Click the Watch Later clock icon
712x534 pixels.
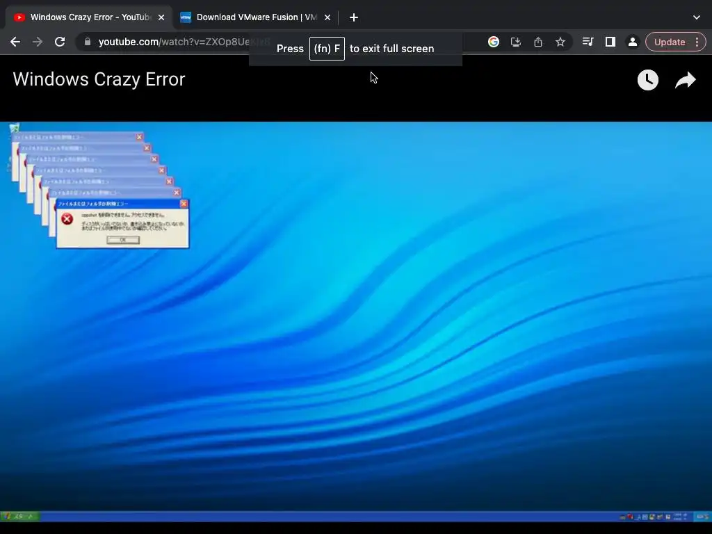[x=648, y=80]
